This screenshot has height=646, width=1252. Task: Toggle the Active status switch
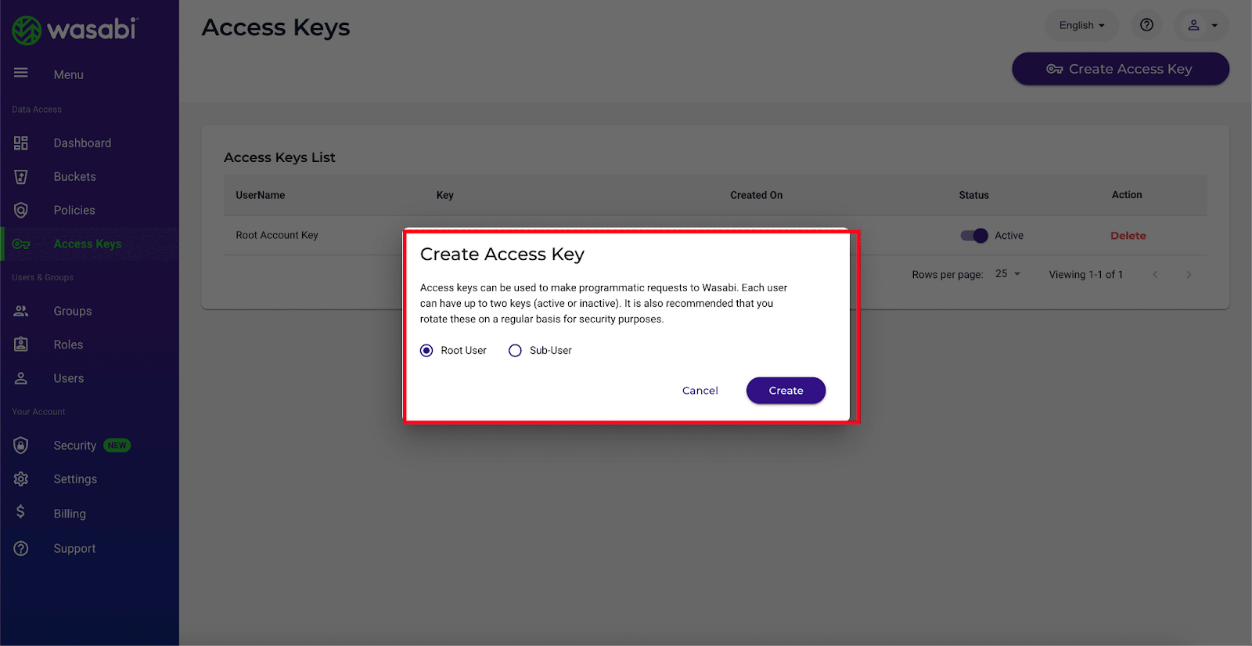pyautogui.click(x=974, y=236)
